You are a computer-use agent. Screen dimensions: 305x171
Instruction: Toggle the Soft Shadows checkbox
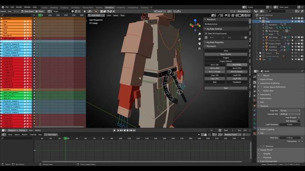click(299, 121)
